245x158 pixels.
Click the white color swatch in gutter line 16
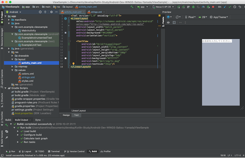pyautogui.click(x=66, y=59)
